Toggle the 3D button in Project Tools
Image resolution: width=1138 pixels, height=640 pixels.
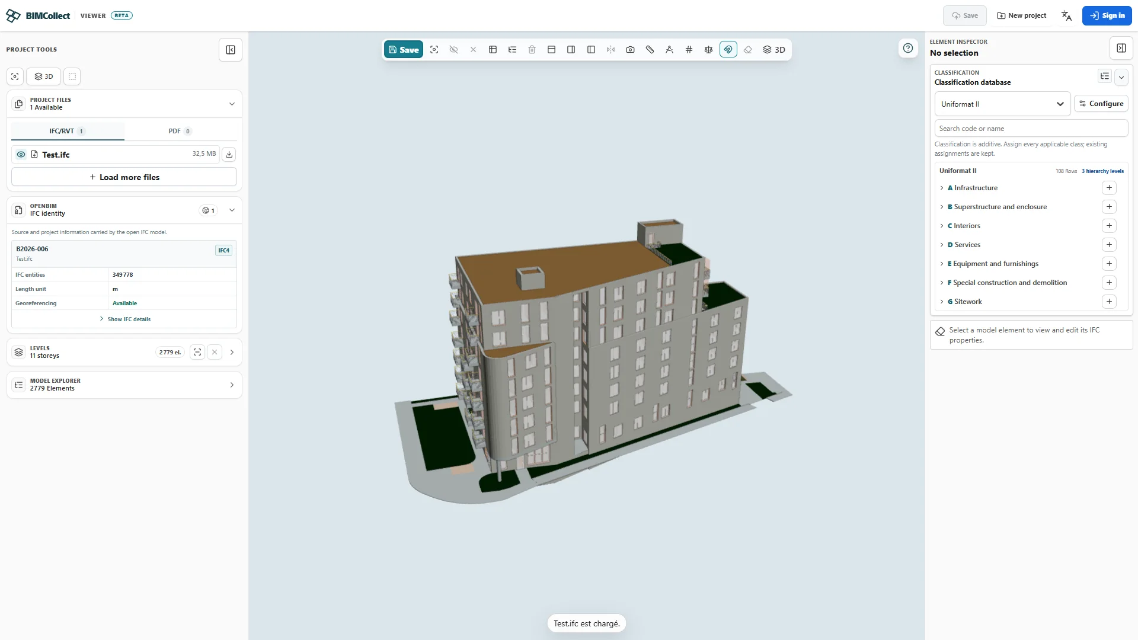pyautogui.click(x=44, y=76)
